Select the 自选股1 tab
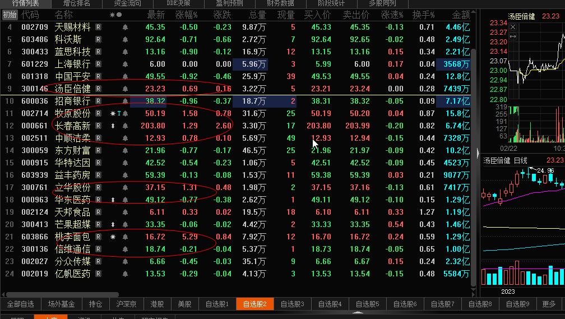 217,304
